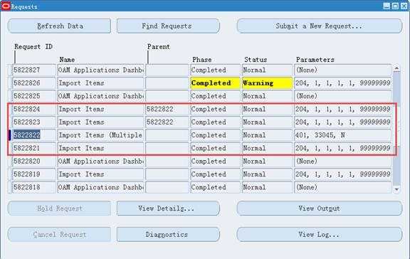The image size is (410, 259).
Task: Open the Diagnostics window
Action: [x=168, y=234]
